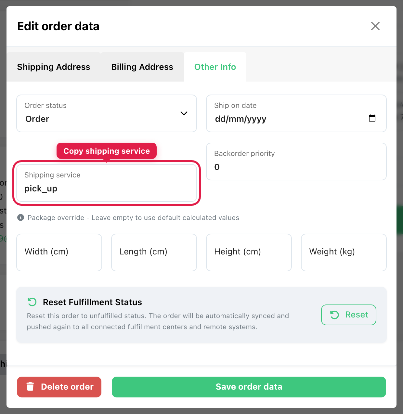
Task: Click the Delete order button
Action: coord(59,387)
